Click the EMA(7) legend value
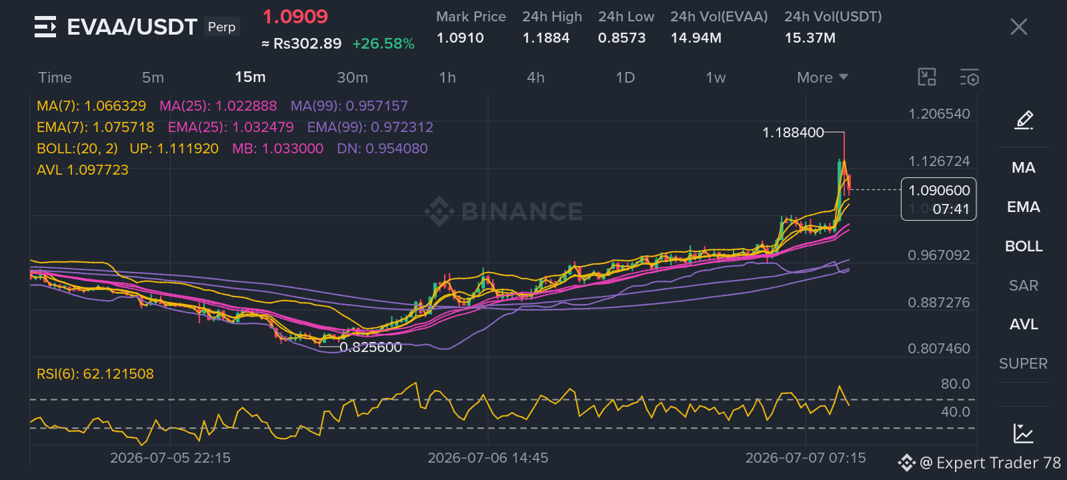This screenshot has height=480, width=1067. tap(95, 127)
